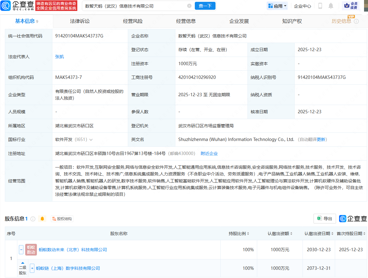The height and width of the screenshot is (278, 368).
Task: Expand the 软件开发 industry dropdown chevron
Action: [x=91, y=139]
